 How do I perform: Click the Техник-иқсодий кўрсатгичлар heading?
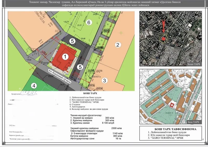86,115
